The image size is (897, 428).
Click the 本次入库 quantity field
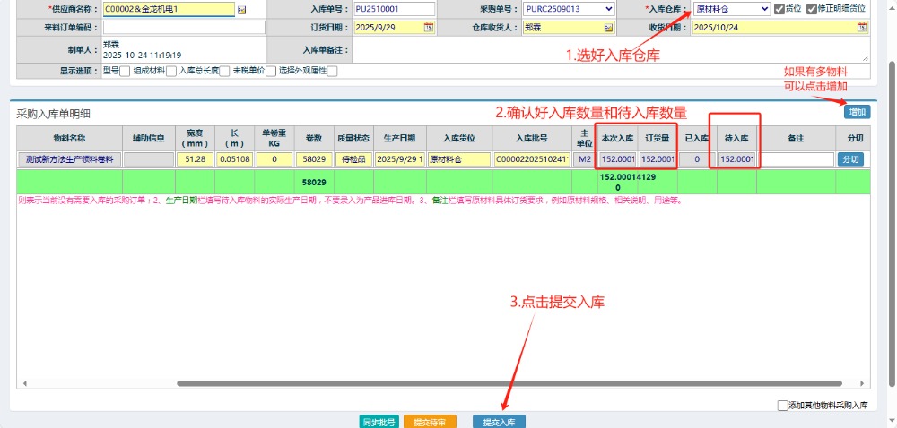point(617,158)
